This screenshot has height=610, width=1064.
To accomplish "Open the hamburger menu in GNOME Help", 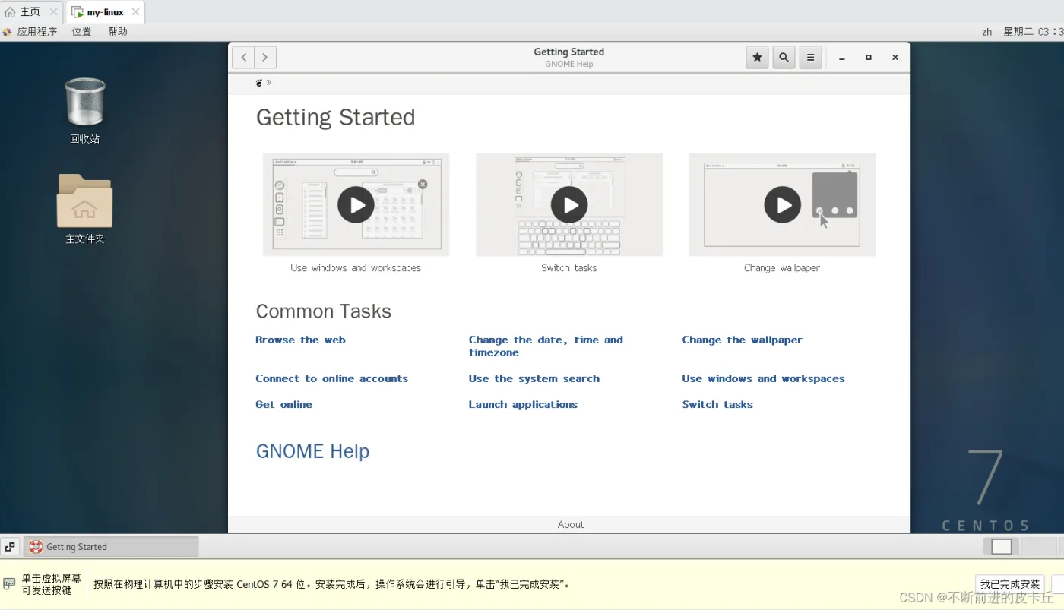I will 810,57.
